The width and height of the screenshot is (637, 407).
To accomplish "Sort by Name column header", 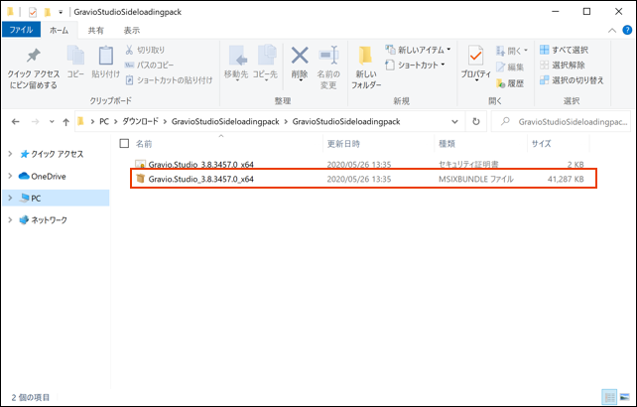I will (144, 144).
